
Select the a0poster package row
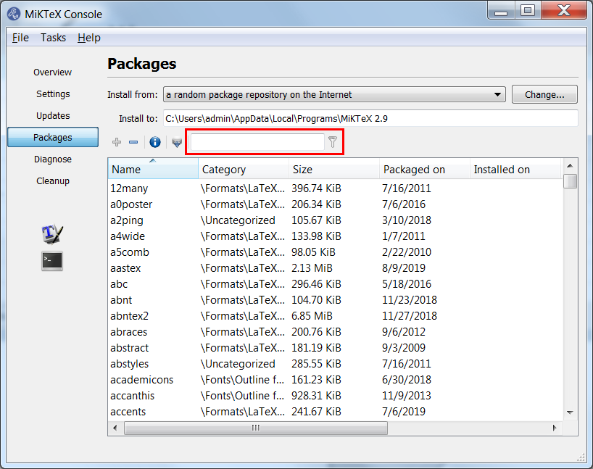[335, 204]
